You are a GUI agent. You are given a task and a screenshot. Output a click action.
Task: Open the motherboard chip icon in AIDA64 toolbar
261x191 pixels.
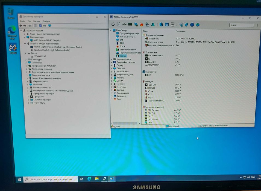(x=124, y=25)
